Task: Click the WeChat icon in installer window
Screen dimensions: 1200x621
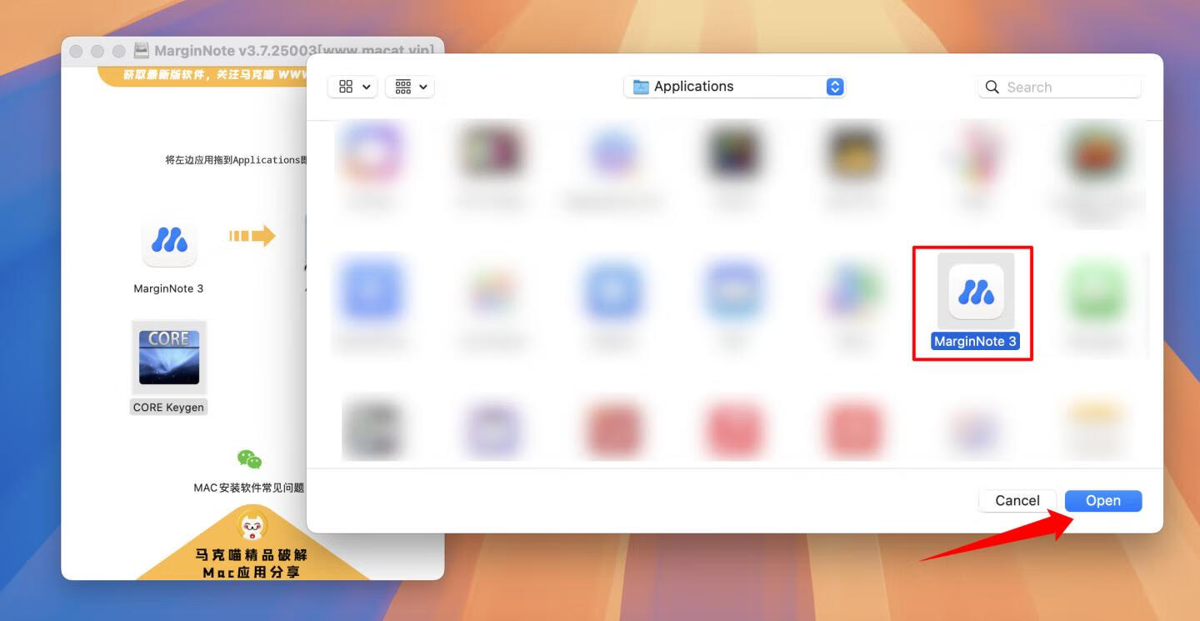Action: point(249,459)
